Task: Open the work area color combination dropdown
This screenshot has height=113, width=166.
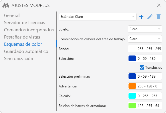Action: (x=145, y=39)
